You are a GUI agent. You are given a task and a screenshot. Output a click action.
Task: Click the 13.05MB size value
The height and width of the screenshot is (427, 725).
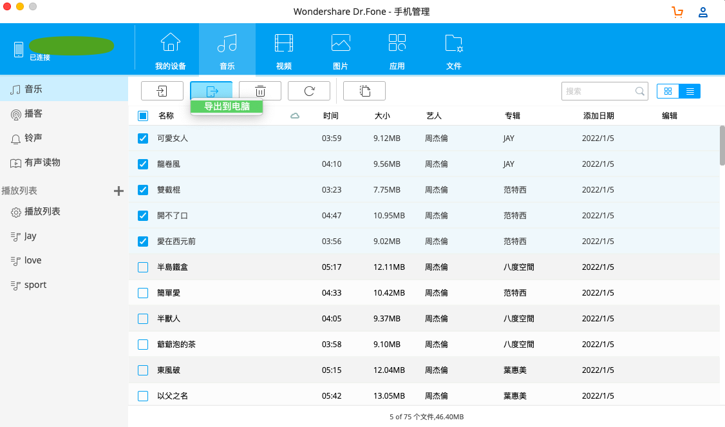point(389,396)
